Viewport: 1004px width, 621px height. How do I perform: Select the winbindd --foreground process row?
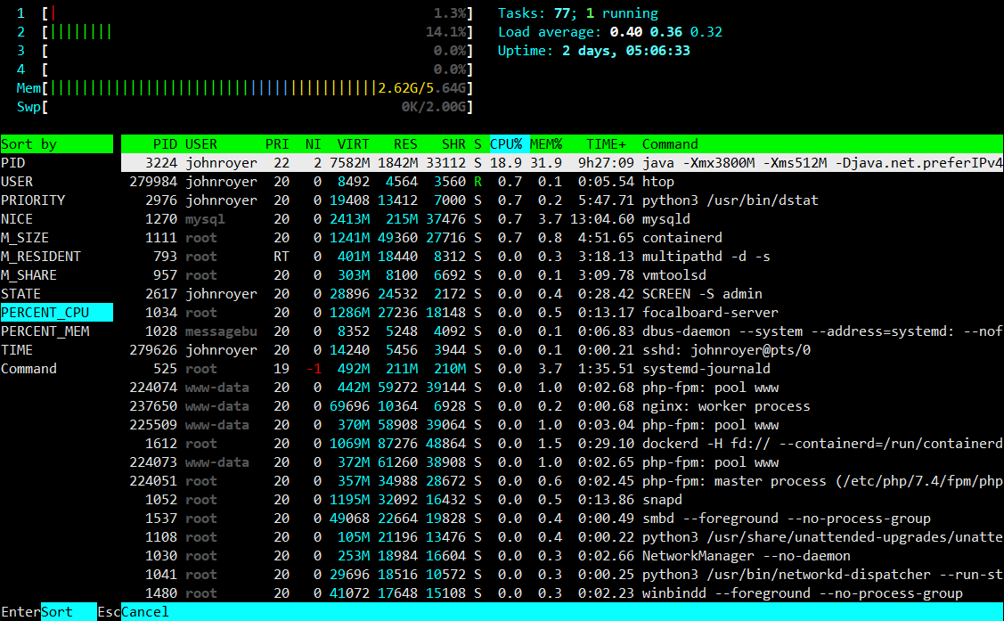click(x=562, y=592)
